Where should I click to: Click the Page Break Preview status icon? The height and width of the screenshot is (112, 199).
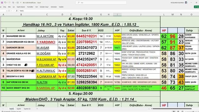tap(183, 111)
